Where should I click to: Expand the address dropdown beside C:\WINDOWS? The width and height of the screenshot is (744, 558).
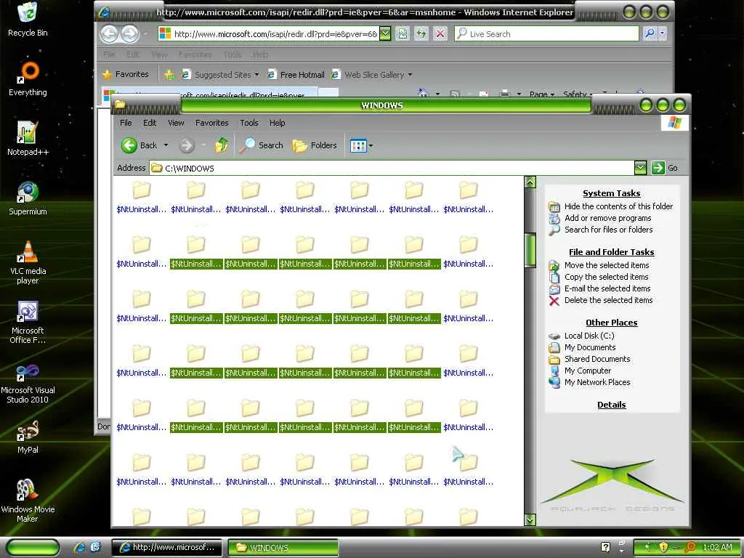pos(640,168)
